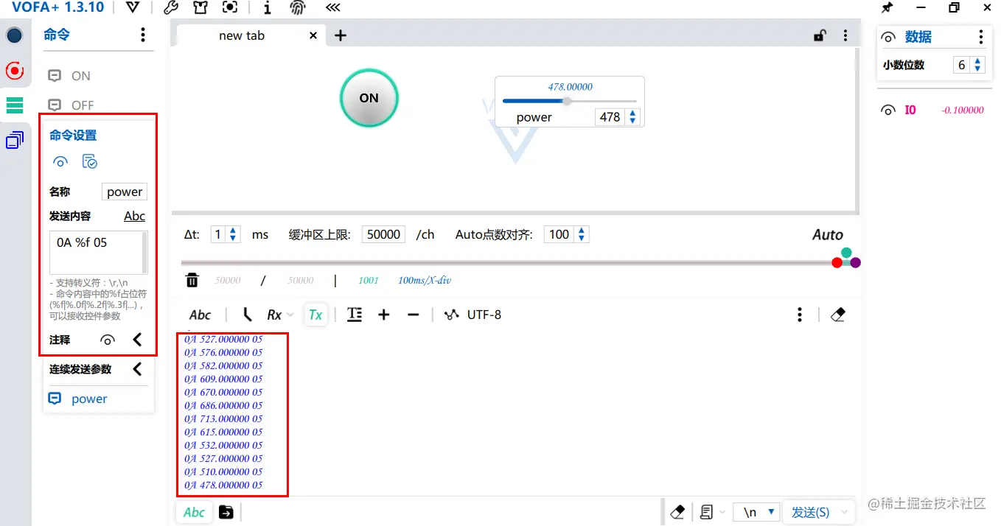Clear send box with bottom eraser icon
This screenshot has height=526, width=1001.
click(677, 511)
